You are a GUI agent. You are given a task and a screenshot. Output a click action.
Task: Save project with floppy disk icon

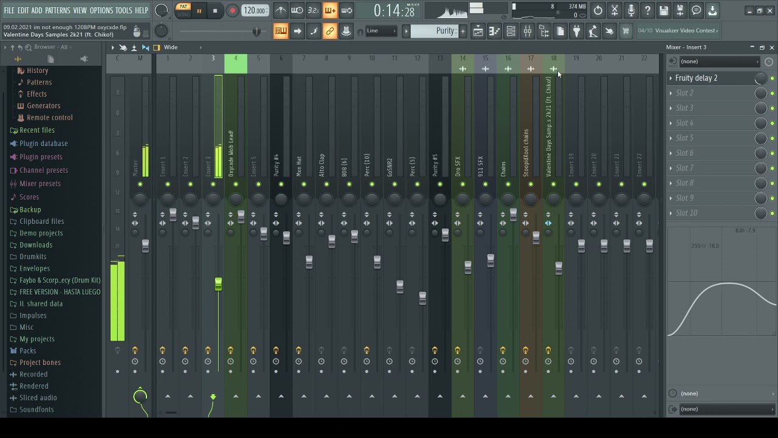(x=664, y=10)
